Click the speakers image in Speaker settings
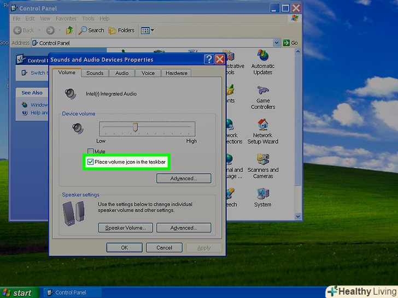Viewport: 398px width, 298px height. 73,213
